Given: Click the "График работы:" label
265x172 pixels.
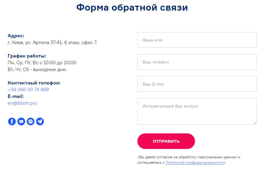Looking at the screenshot, I should (27, 56).
